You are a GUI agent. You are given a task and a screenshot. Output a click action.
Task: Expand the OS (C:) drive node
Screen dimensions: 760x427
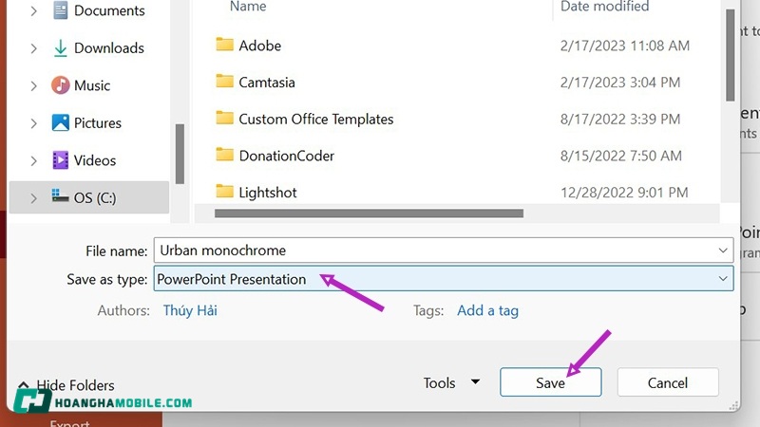tap(34, 197)
